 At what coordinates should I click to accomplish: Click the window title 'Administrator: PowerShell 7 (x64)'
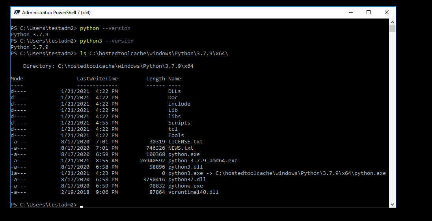(56, 12)
